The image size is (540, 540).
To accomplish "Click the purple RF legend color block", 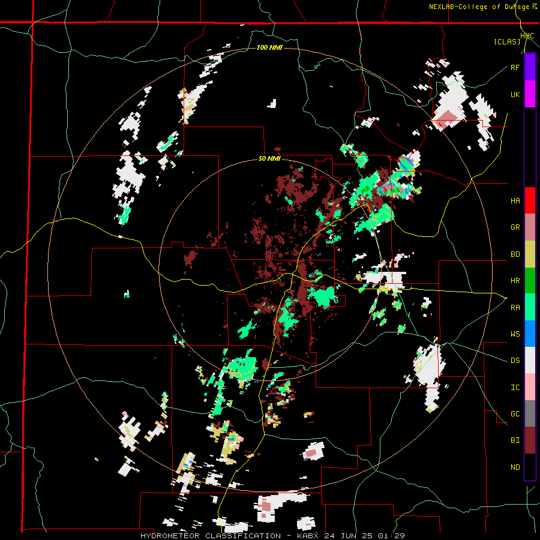I will click(x=530, y=67).
